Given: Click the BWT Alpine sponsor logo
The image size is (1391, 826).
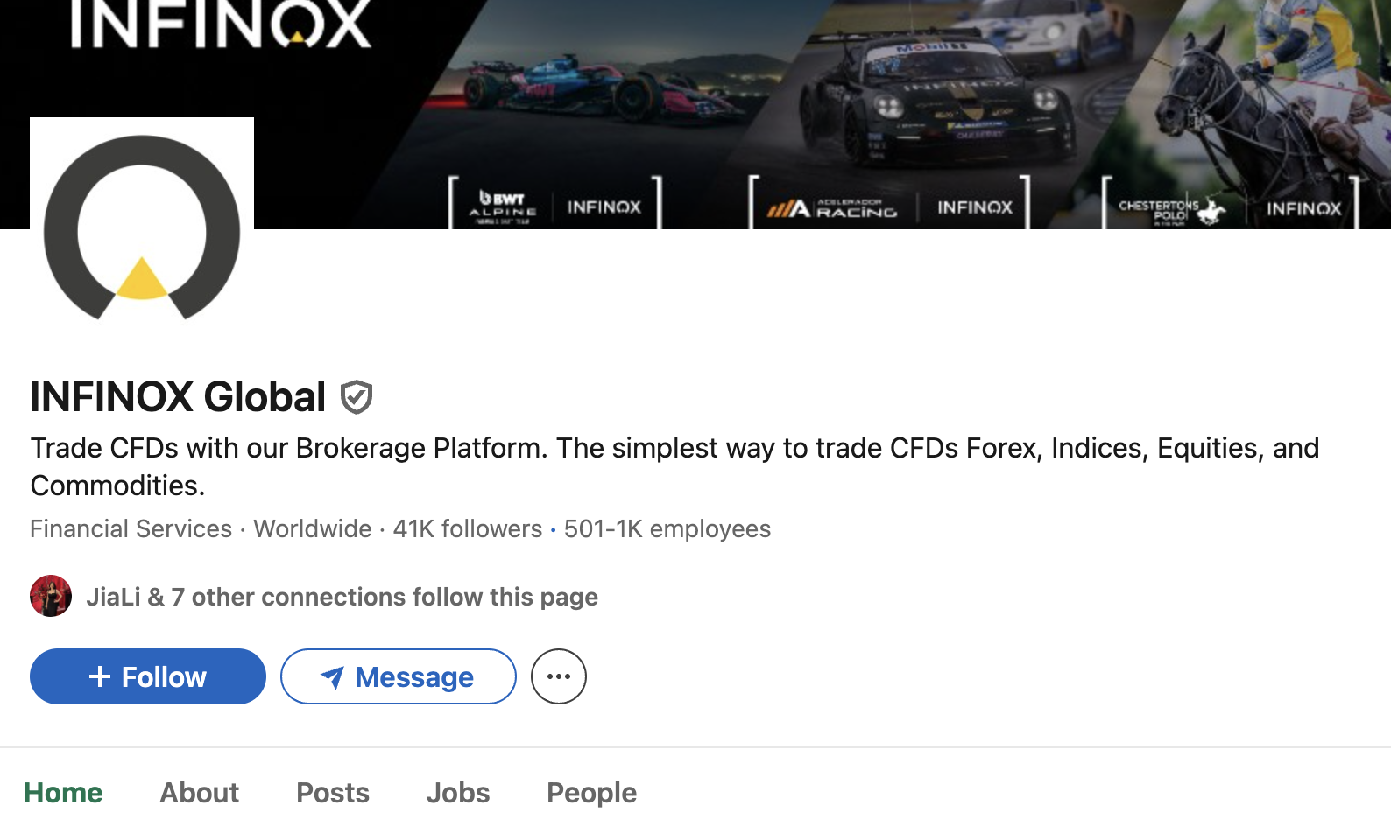Looking at the screenshot, I should pyautogui.click(x=503, y=206).
